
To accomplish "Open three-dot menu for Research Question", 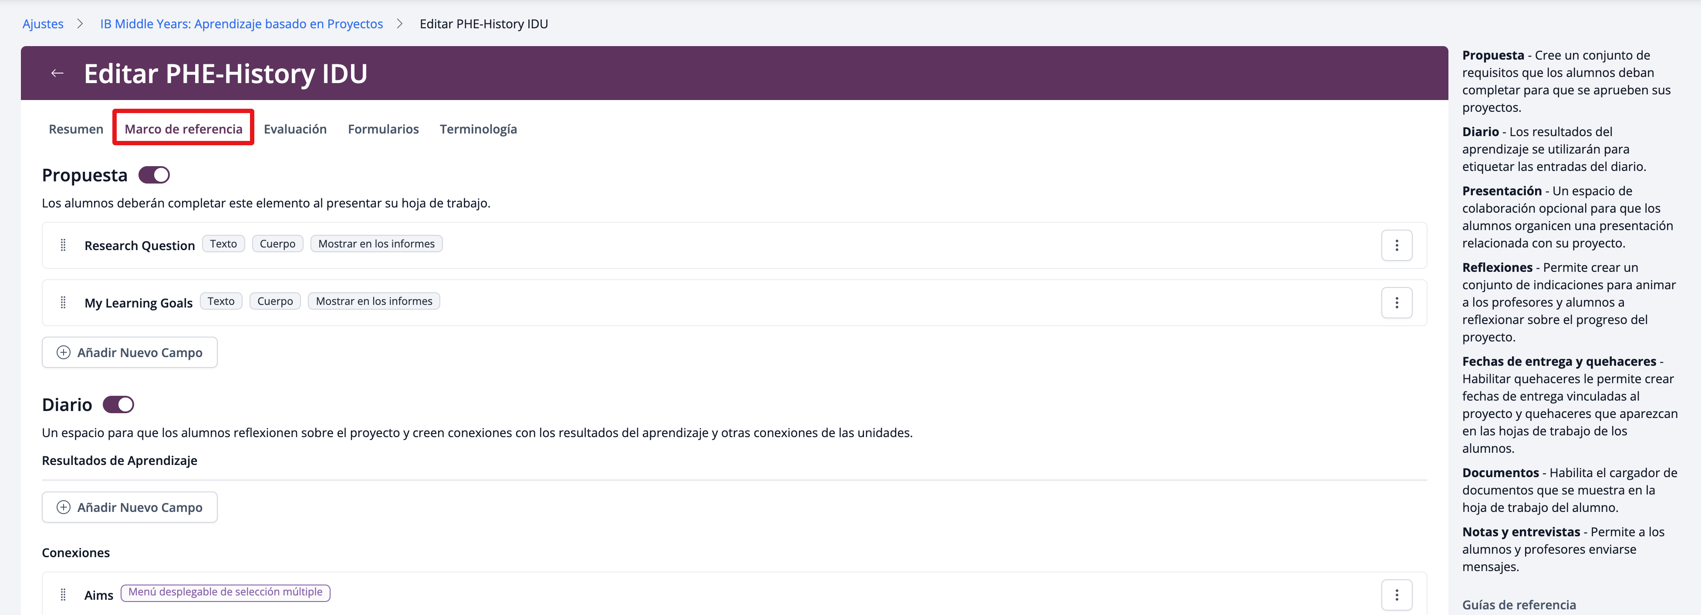I will pos(1396,245).
